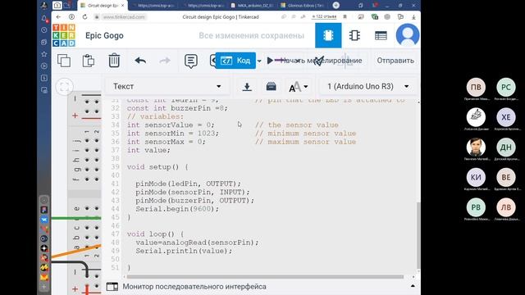Download the code with download icon
Image resolution: width=525 pixels, height=295 pixels.
click(x=247, y=87)
